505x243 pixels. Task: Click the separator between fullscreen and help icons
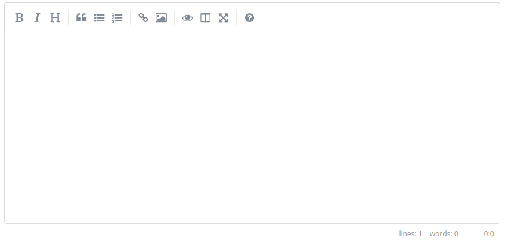(x=236, y=18)
